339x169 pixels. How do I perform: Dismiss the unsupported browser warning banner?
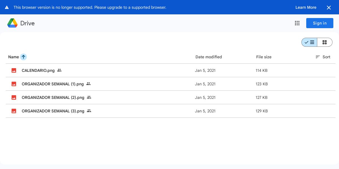pyautogui.click(x=329, y=8)
